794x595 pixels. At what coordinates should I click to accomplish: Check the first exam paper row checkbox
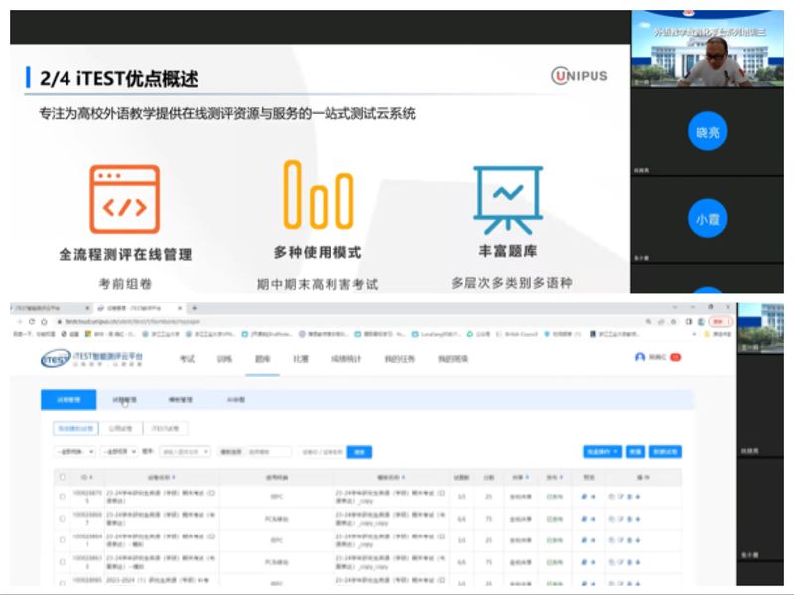click(x=63, y=496)
